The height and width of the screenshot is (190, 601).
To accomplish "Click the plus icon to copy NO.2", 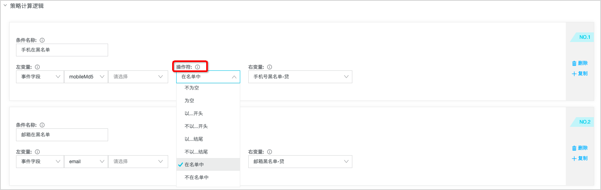I will [x=574, y=158].
